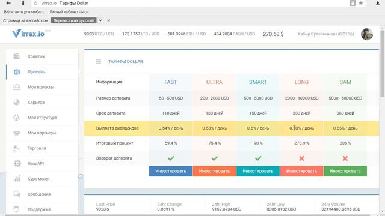Click the Торговля sidebar icon
This screenshot has width=385, height=216.
16,148
